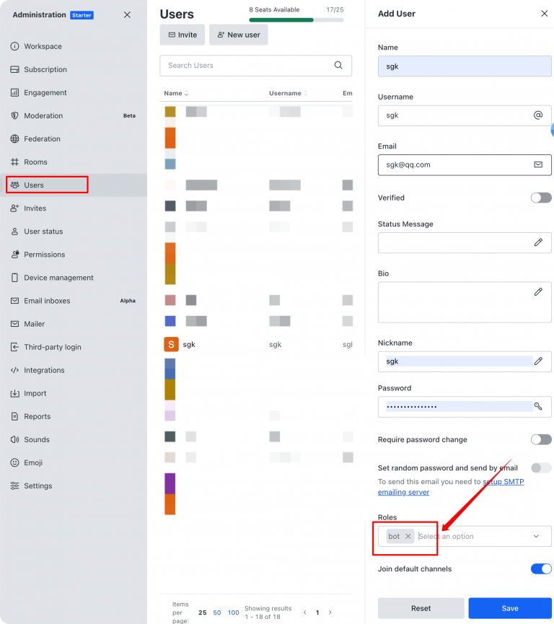Open Permissions in the admin sidebar
This screenshot has height=624, width=554.
point(44,255)
